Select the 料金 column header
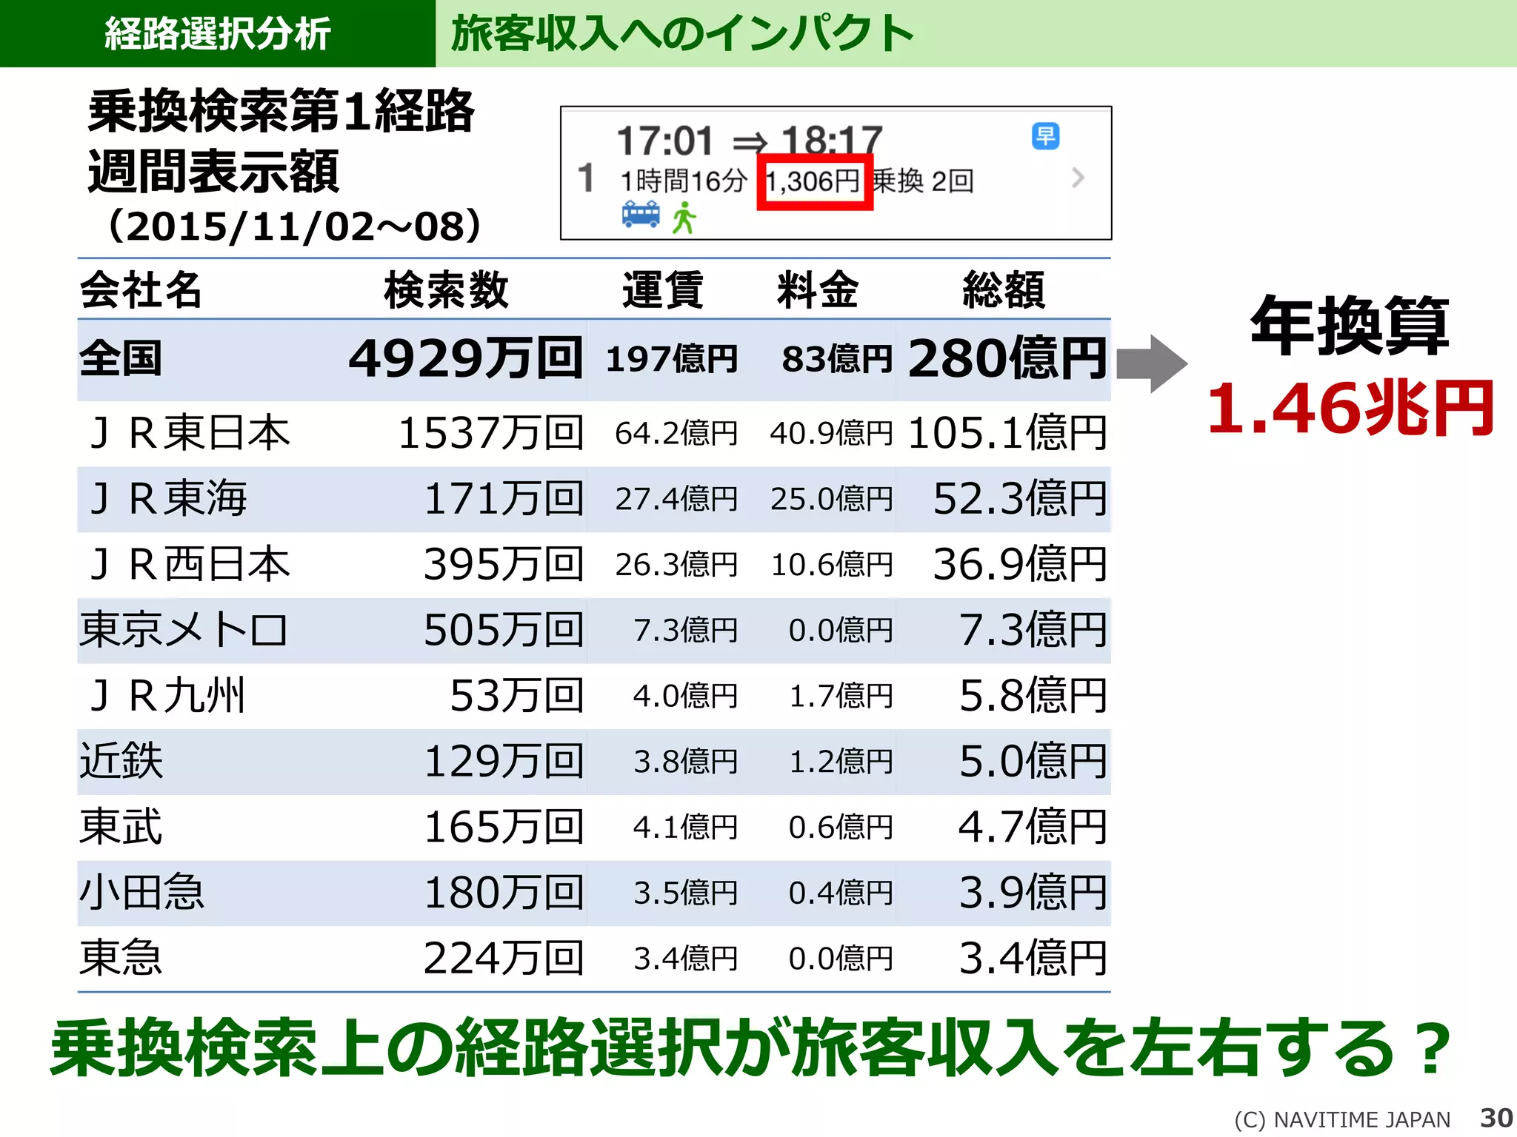 (x=818, y=289)
